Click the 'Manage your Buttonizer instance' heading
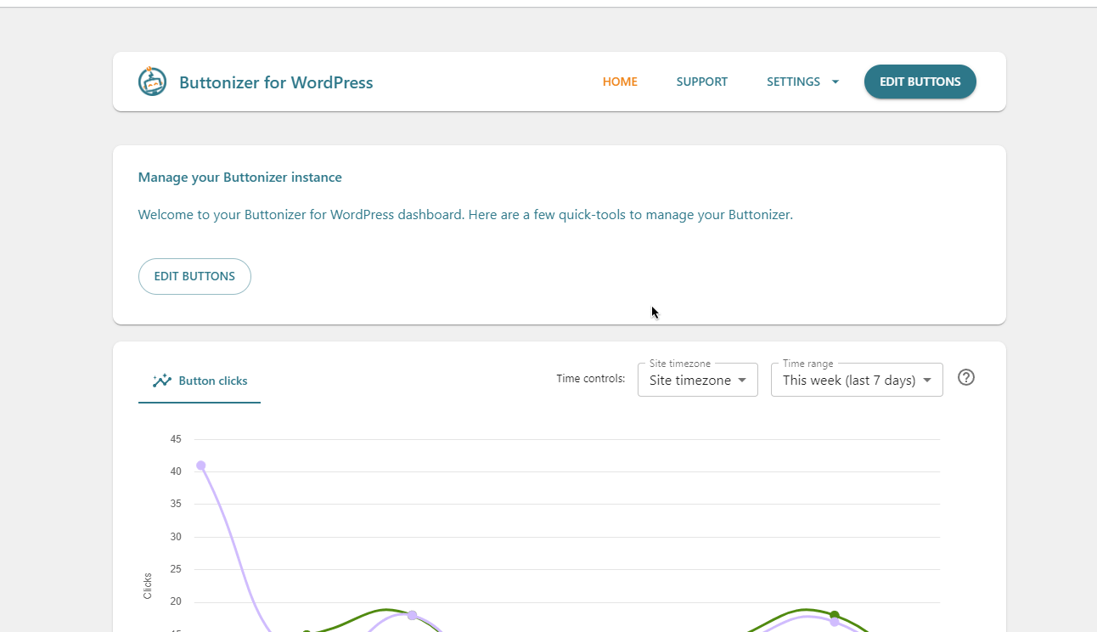The image size is (1097, 632). [x=240, y=178]
